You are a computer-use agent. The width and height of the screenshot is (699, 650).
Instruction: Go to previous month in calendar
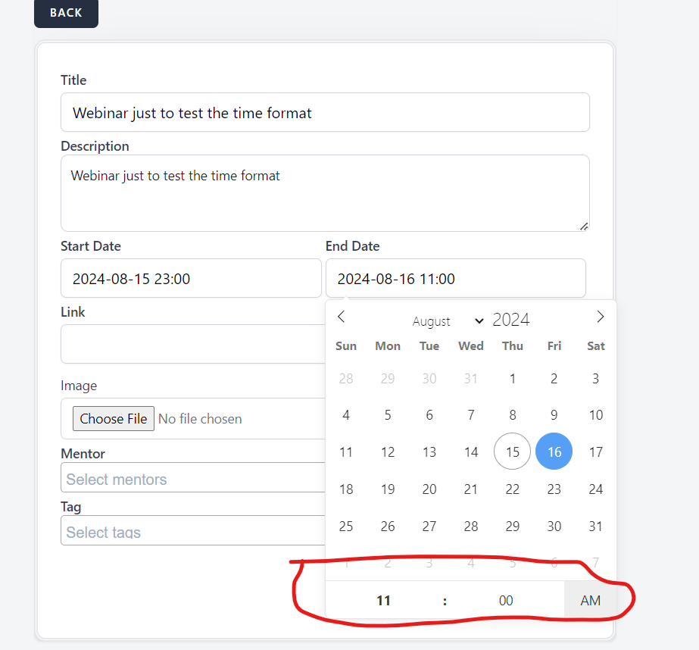(342, 317)
